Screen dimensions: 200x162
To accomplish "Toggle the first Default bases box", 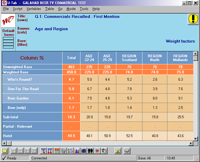I will pos(8,38).
